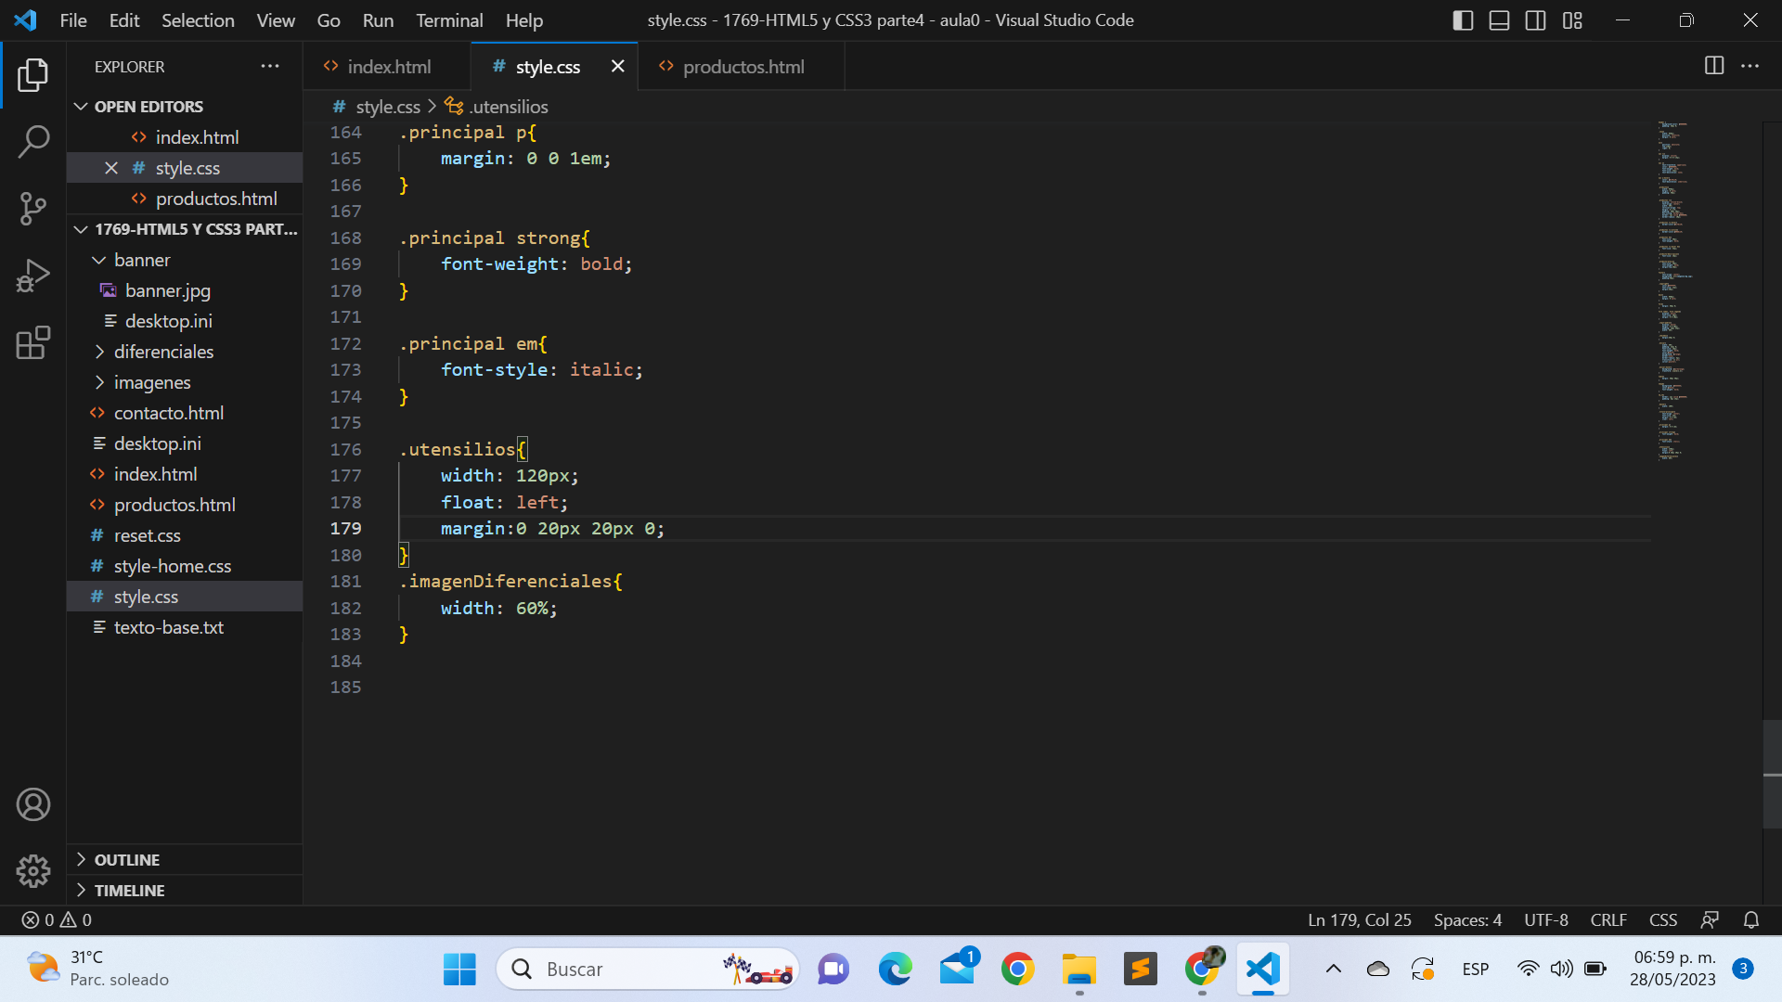
Task: Open banner.jpg in the explorer
Action: pos(185,290)
